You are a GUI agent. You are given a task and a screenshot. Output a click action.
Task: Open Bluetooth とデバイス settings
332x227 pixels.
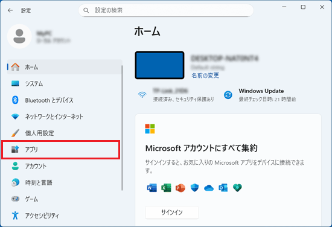click(49, 100)
